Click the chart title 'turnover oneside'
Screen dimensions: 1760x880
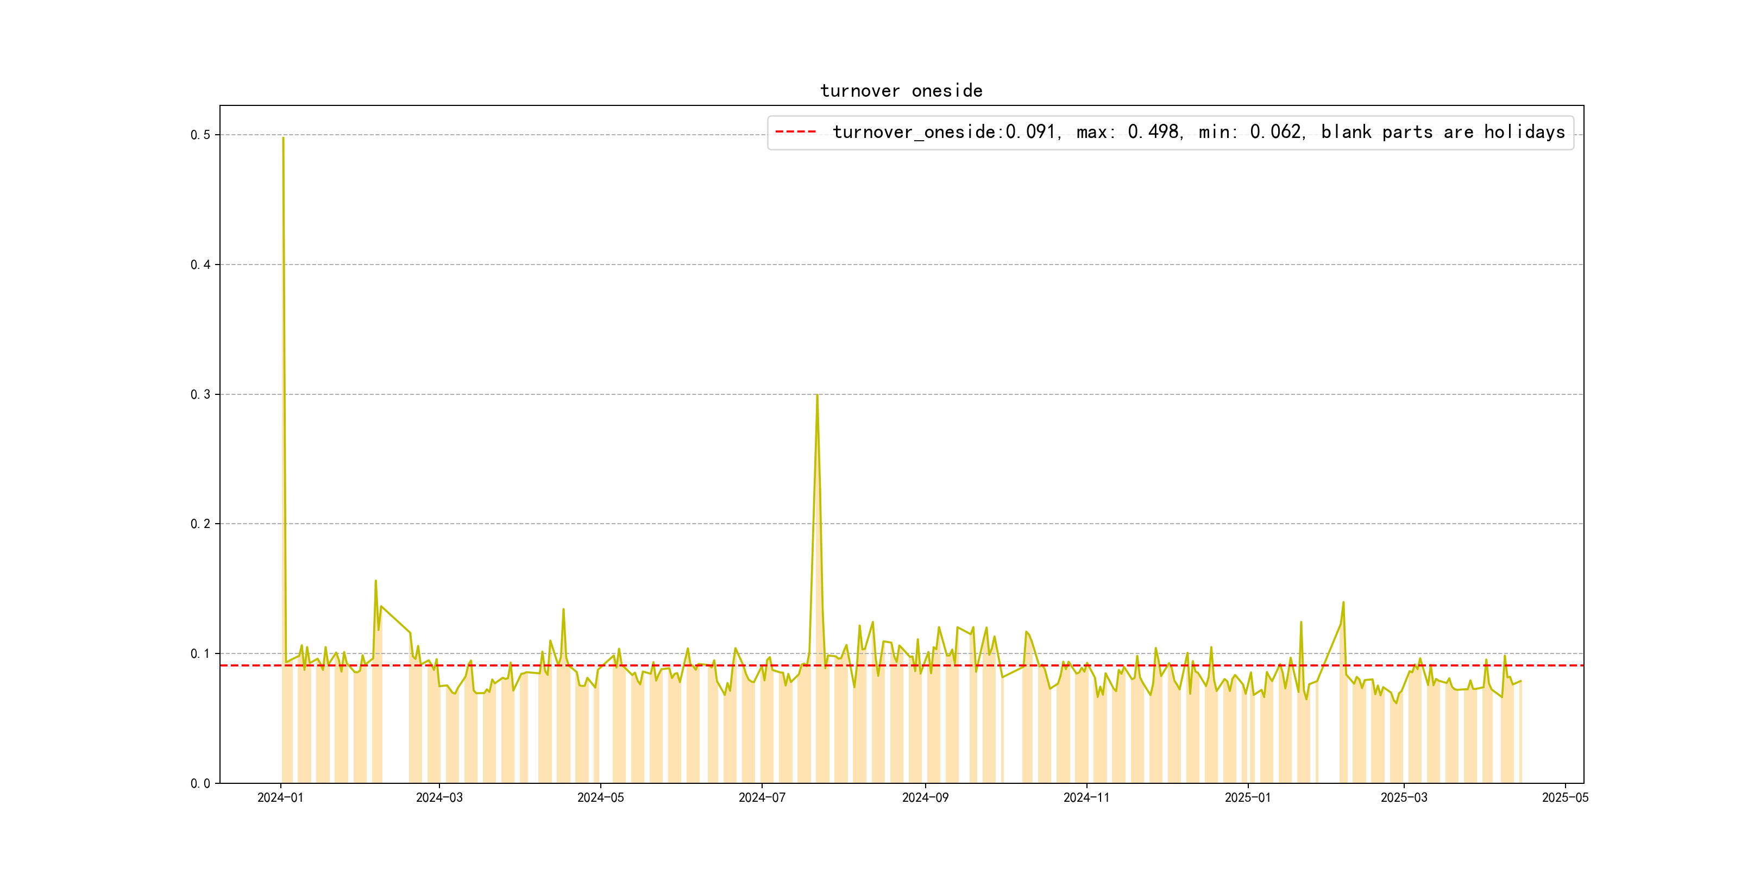coord(901,91)
